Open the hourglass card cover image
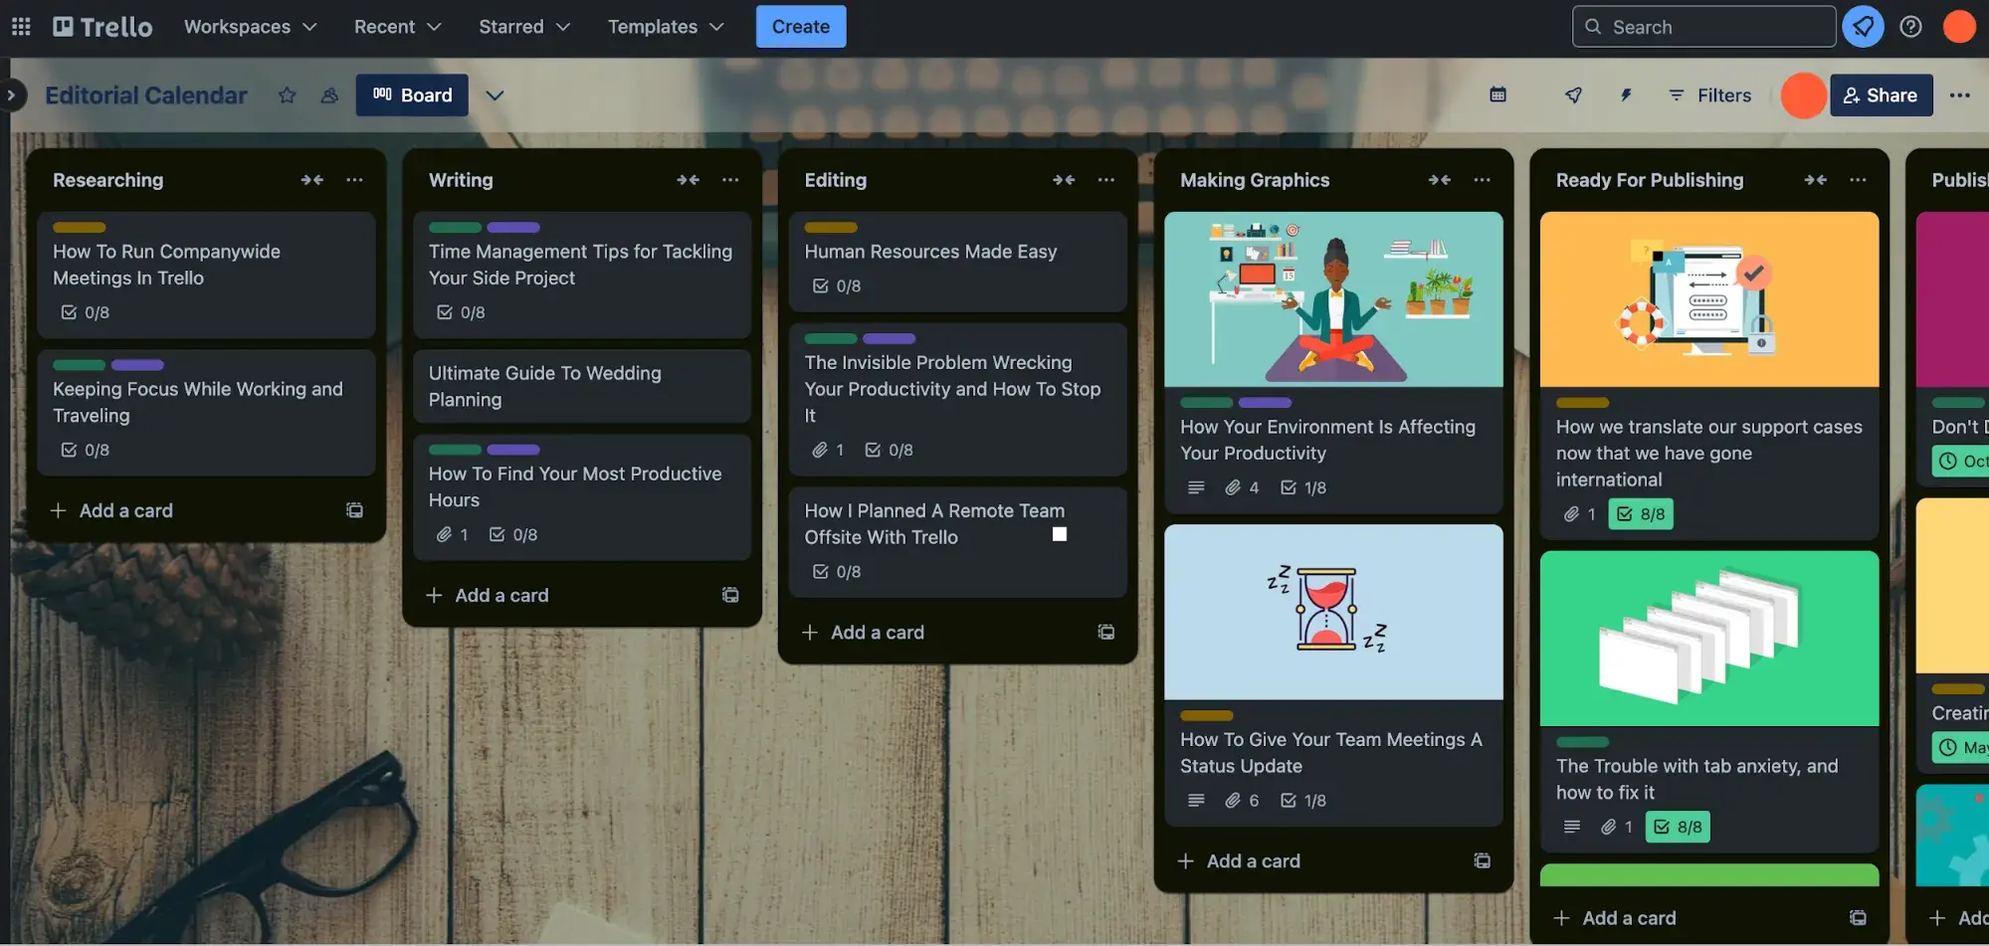1989x946 pixels. (x=1333, y=612)
